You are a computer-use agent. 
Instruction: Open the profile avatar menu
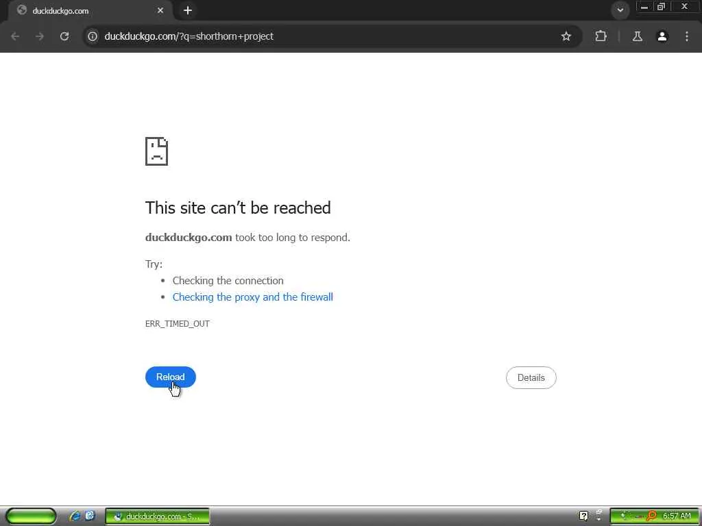(662, 36)
